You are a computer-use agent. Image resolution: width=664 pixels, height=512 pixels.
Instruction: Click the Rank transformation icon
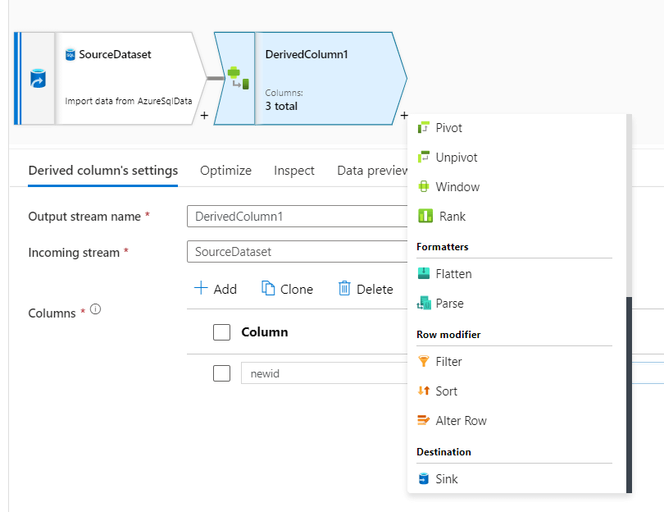tap(425, 217)
